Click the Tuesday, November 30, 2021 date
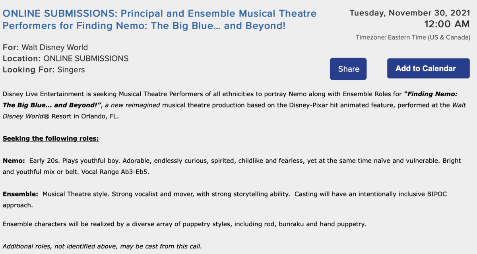 (x=409, y=13)
